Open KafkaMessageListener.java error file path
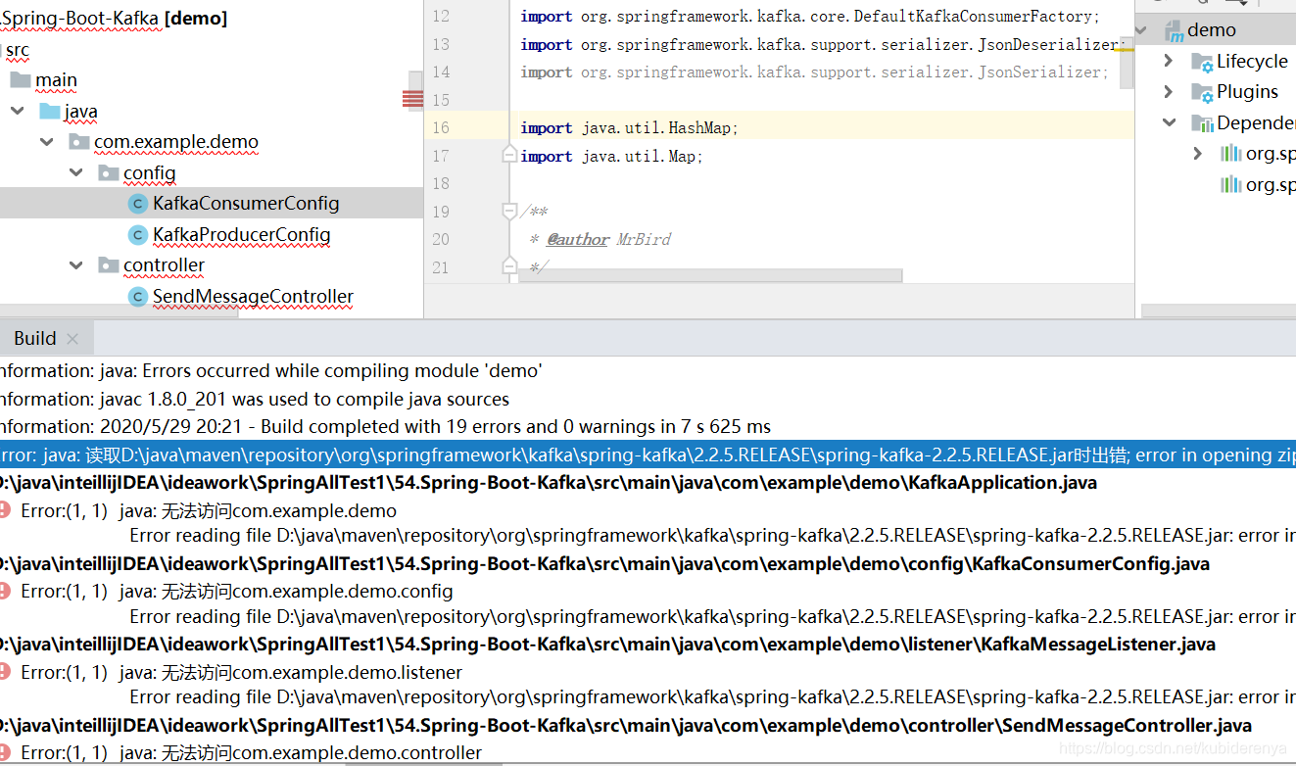 coord(606,645)
